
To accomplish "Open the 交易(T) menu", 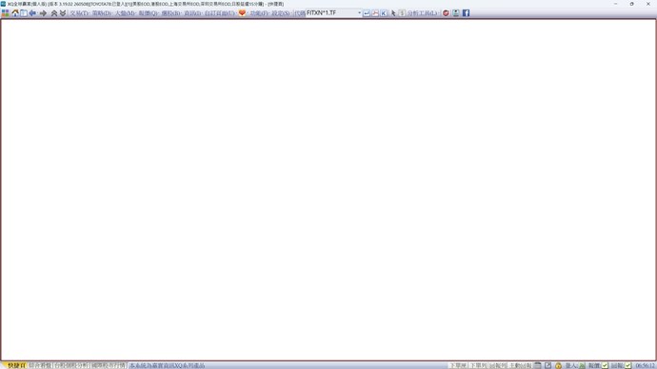I will (79, 13).
